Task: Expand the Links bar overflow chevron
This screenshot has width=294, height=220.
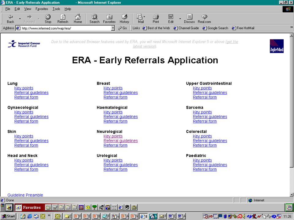Action: 291,27
